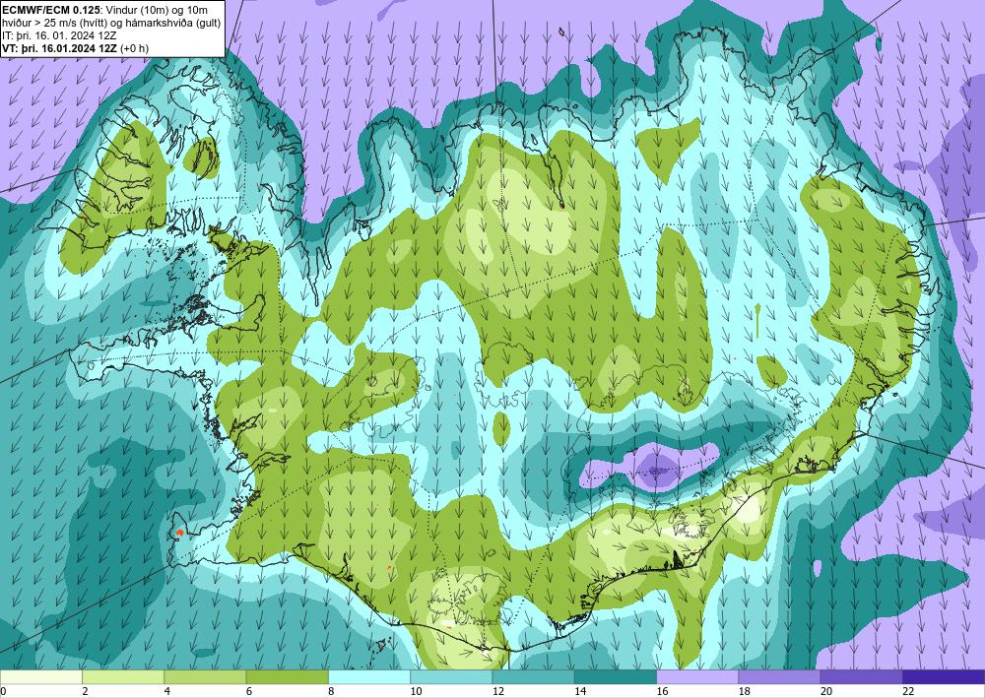Screen dimensions: 985x698
Task: Click the above 22 m/s dark indigo legend swatch
Action: 944,677
